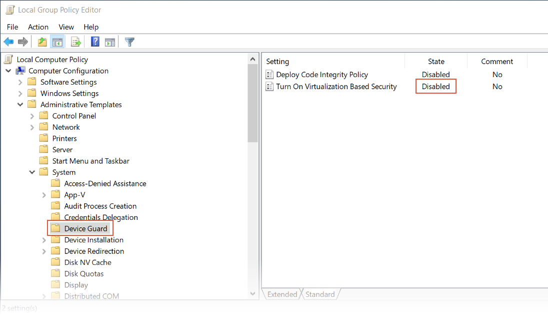This screenshot has width=548, height=315.
Task: Open the View menu
Action: click(66, 27)
